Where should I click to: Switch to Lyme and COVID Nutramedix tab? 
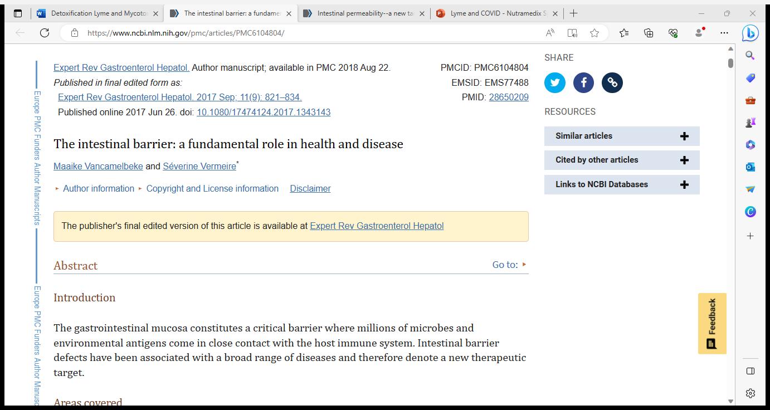(x=498, y=13)
